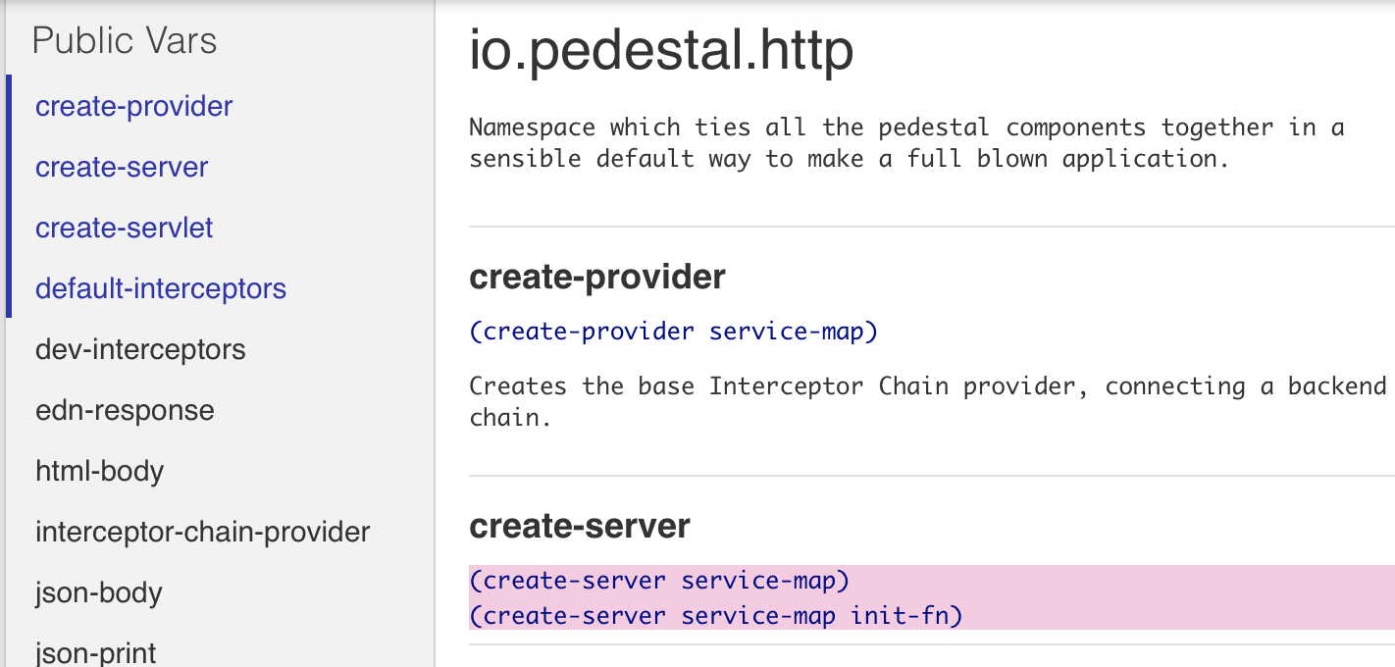This screenshot has height=667, width=1395.
Task: Click the blue position indicator bar in sidebar
Action: coord(9,196)
